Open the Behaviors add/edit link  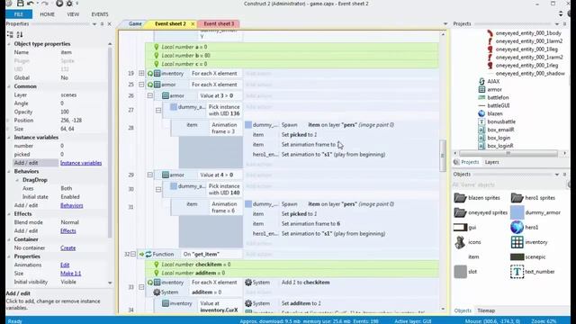click(x=72, y=205)
